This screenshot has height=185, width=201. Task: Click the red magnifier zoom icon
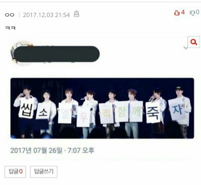(193, 42)
